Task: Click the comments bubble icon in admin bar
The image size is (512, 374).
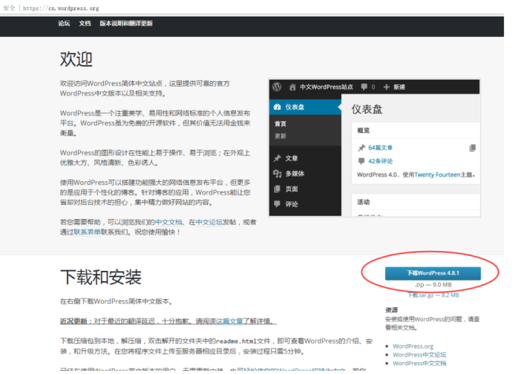Action: pyautogui.click(x=363, y=87)
